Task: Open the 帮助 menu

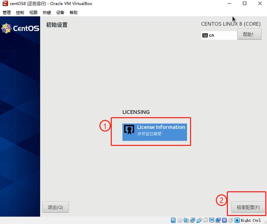Action: [73, 12]
